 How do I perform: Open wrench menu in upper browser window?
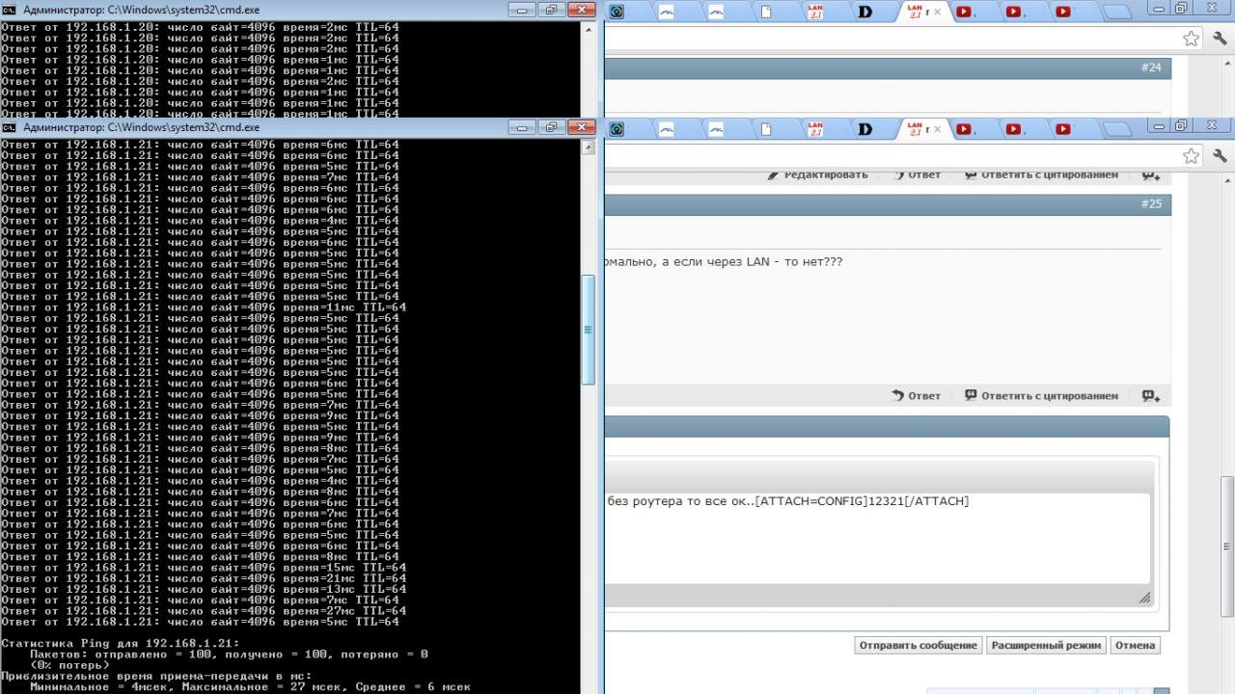(x=1220, y=39)
